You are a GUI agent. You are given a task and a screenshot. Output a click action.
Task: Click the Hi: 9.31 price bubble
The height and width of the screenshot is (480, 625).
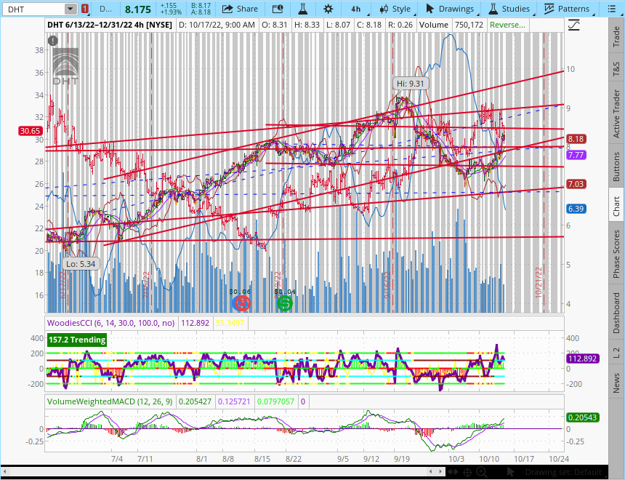pyautogui.click(x=411, y=84)
